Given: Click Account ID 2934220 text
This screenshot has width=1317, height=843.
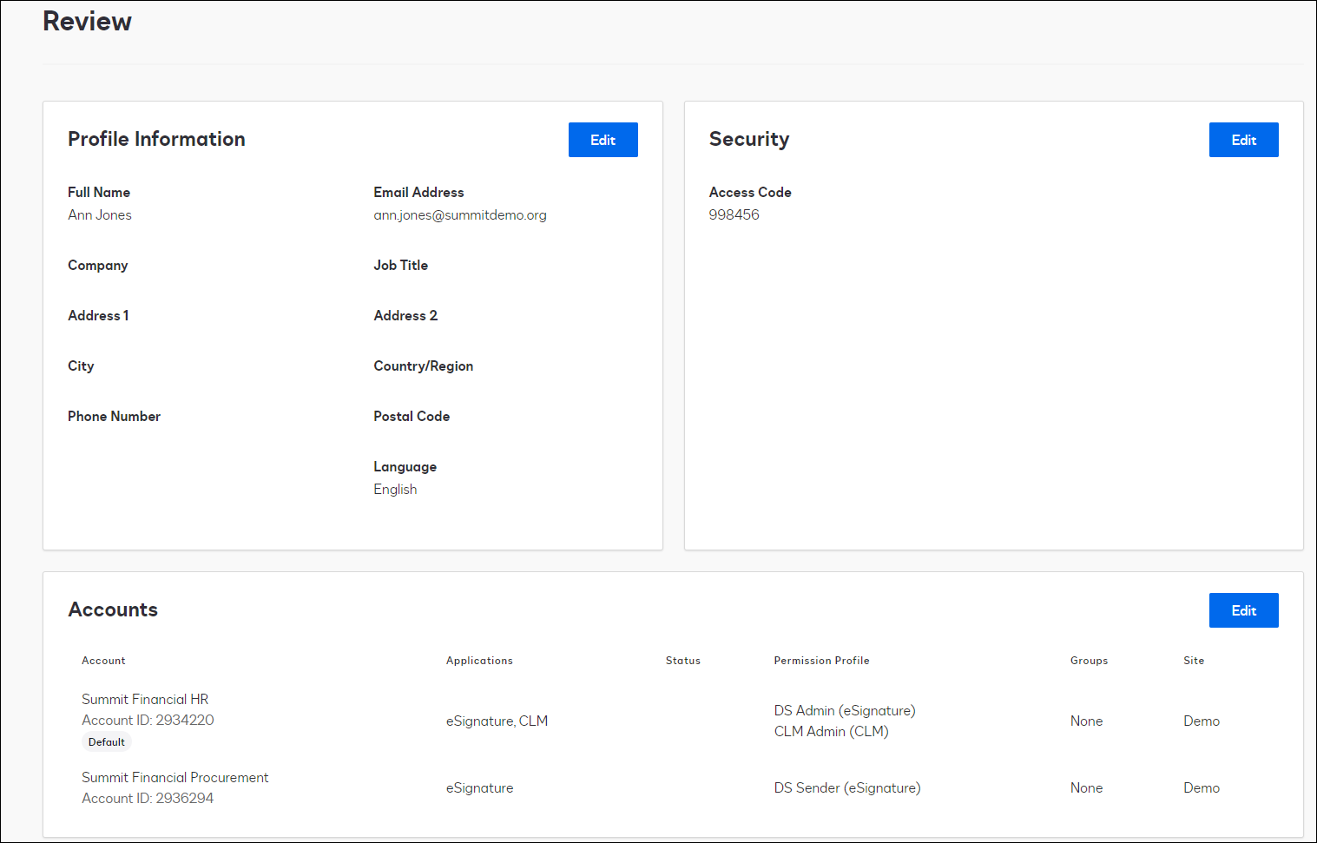Looking at the screenshot, I should click(x=148, y=720).
